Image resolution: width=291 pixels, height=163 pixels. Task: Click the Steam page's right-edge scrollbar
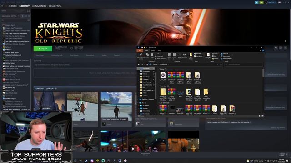coord(290,34)
